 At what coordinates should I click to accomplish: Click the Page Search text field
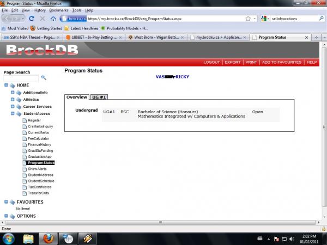coord(21,78)
